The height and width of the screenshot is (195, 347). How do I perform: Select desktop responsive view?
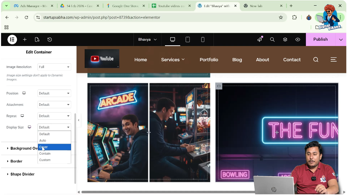pos(173,40)
